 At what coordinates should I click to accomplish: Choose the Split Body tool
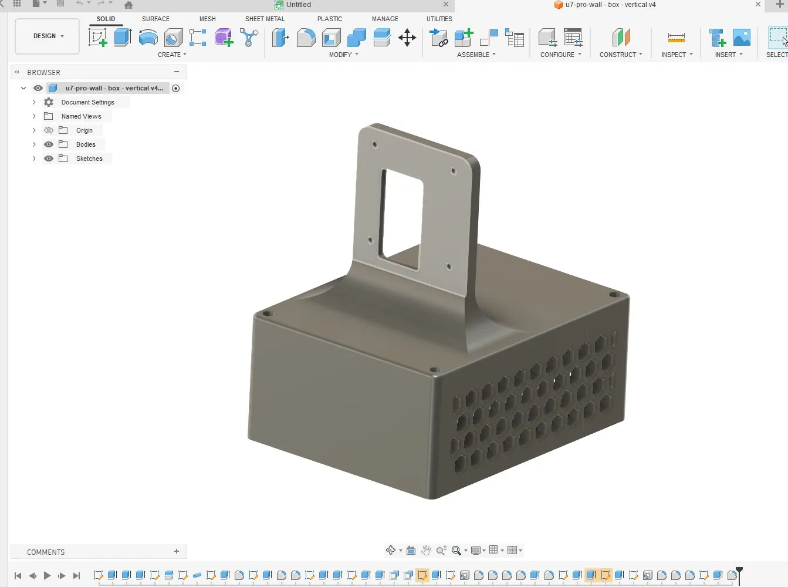pos(381,38)
